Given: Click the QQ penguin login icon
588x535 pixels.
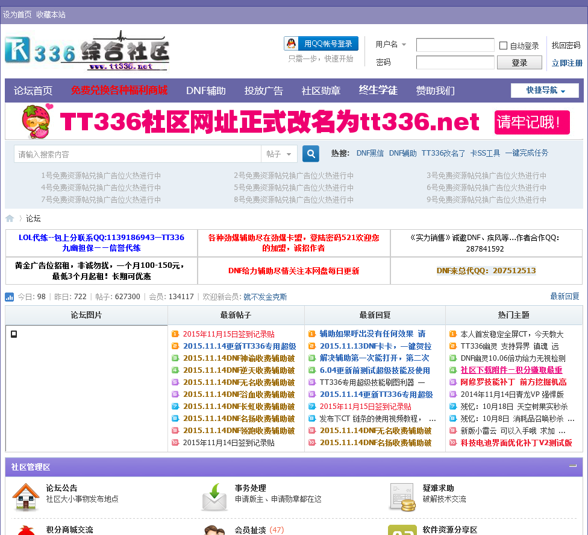Looking at the screenshot, I should pos(292,43).
